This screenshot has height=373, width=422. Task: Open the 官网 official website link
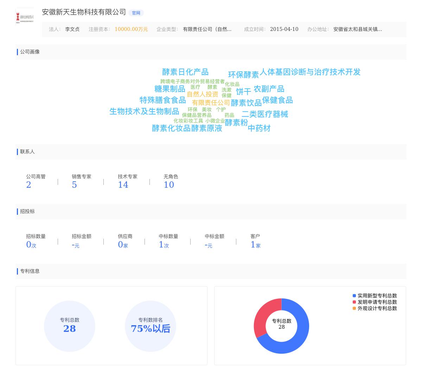[136, 13]
